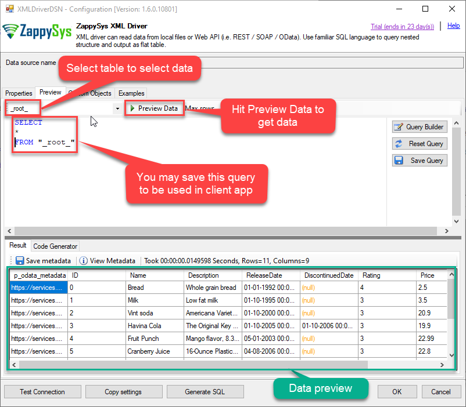
Task: Click the Cancel button
Action: tap(441, 392)
